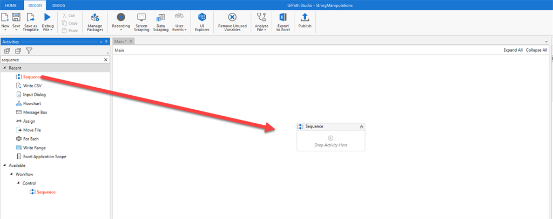Collapse the Sequence activity chevron
The width and height of the screenshot is (553, 219).
tap(361, 127)
